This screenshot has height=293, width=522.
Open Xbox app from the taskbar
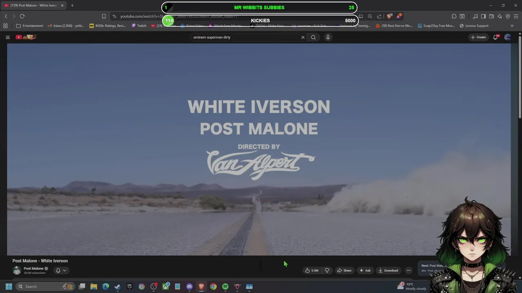click(x=166, y=286)
